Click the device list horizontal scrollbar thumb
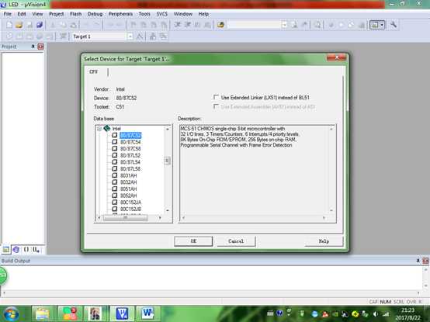The height and width of the screenshot is (322, 430). 125,217
